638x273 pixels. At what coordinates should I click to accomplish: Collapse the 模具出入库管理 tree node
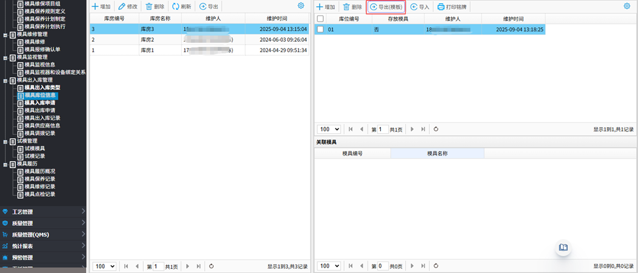click(x=5, y=80)
